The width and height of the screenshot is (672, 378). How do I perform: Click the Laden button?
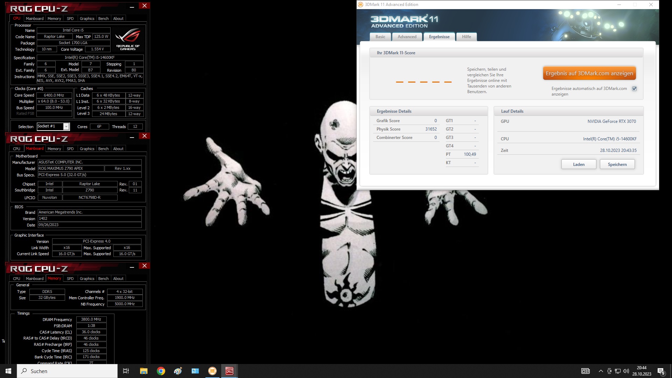(x=579, y=164)
